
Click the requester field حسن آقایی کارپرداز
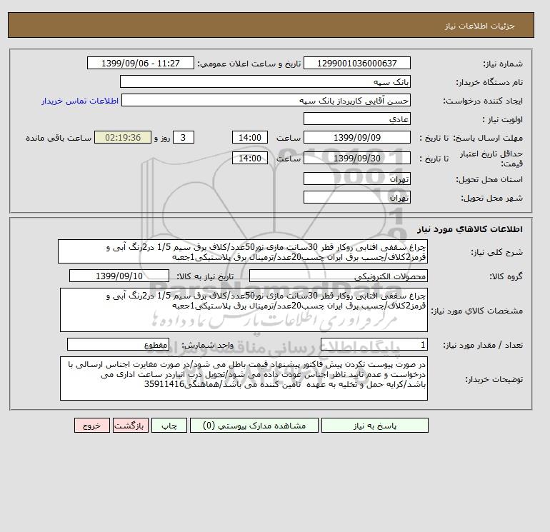coord(266,101)
